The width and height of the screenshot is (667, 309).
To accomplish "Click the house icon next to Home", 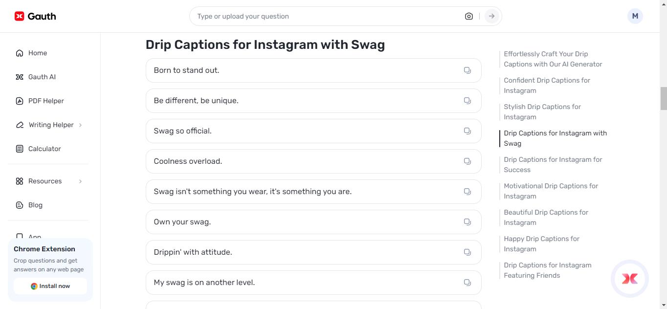I will [x=20, y=53].
